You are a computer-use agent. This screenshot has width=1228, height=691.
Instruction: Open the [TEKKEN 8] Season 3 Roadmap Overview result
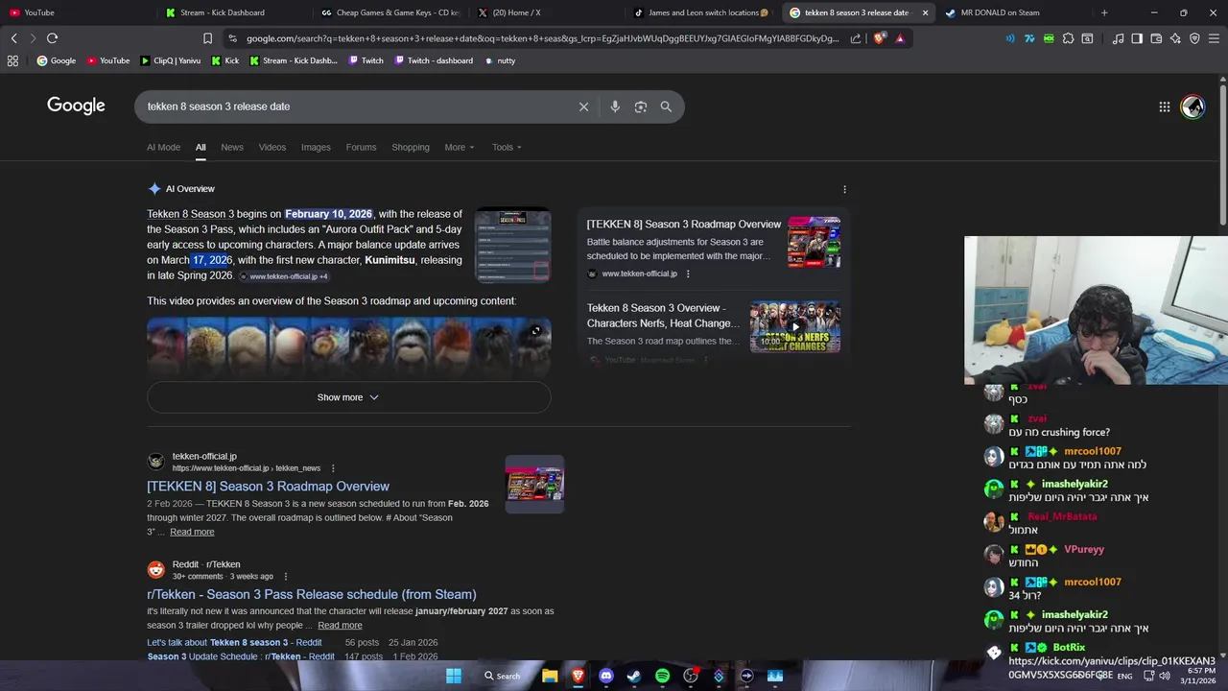point(269,487)
